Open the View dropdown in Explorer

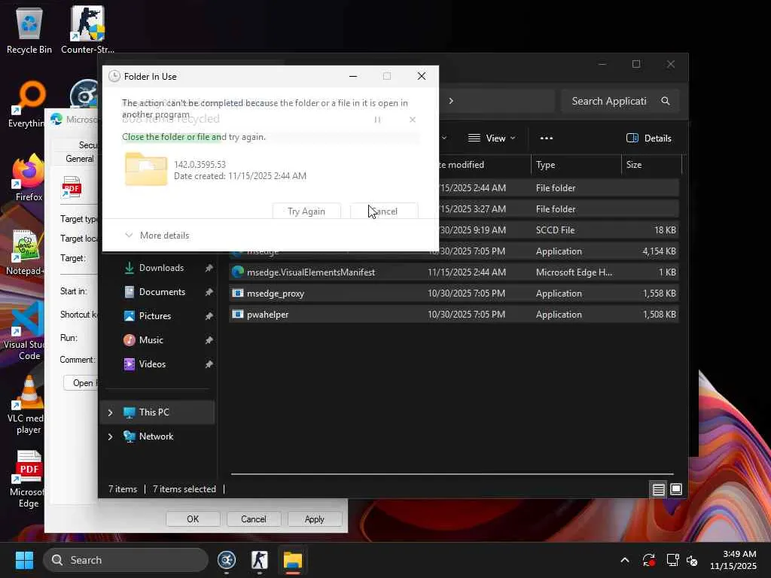(x=492, y=138)
